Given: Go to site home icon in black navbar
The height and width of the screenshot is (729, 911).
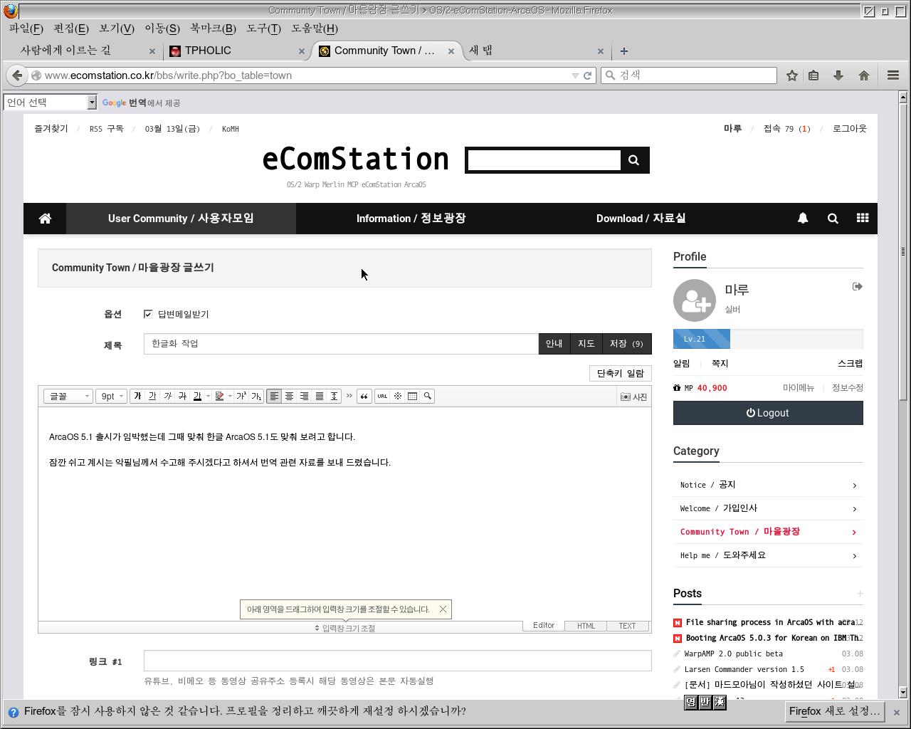Looking at the screenshot, I should 45,219.
